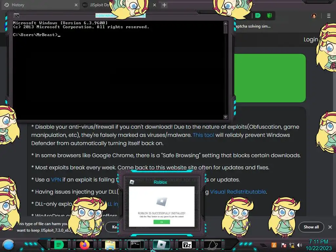Open the atom-shaped app in the taskbar
Screen dimensions: 336x252
[213, 245]
